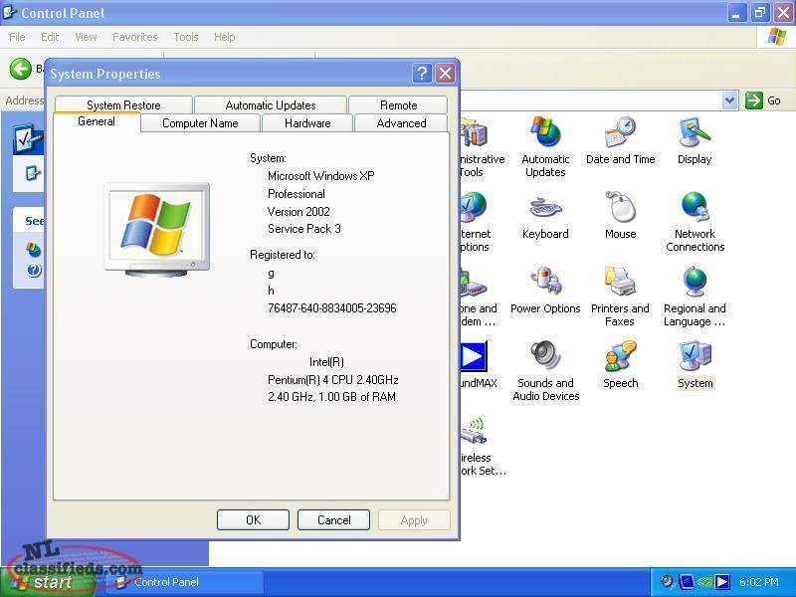Restore down the Control Panel window

760,13
